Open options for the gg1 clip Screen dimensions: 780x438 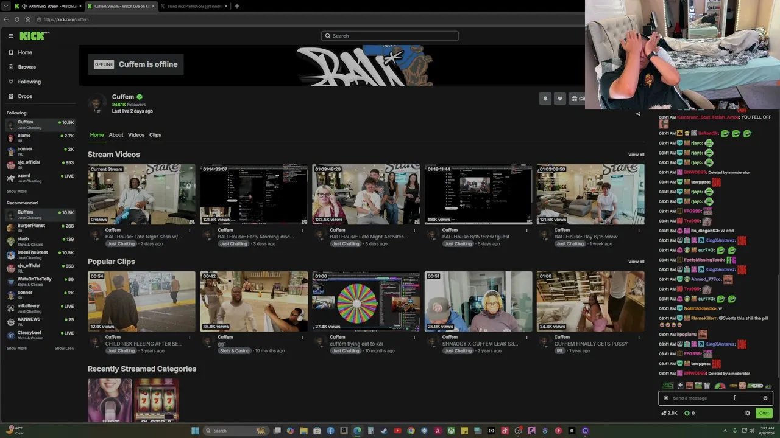click(302, 337)
